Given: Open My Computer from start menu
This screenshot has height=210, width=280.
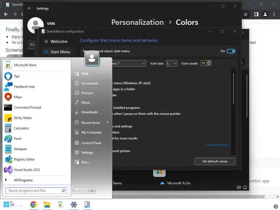Looking at the screenshot, I should (x=91, y=132).
